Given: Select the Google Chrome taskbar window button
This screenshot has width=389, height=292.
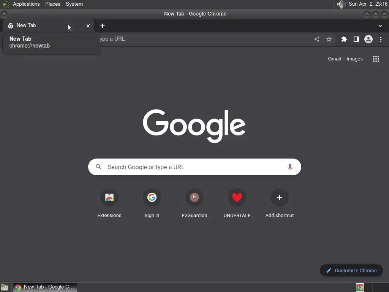Looking at the screenshot, I should (45, 287).
